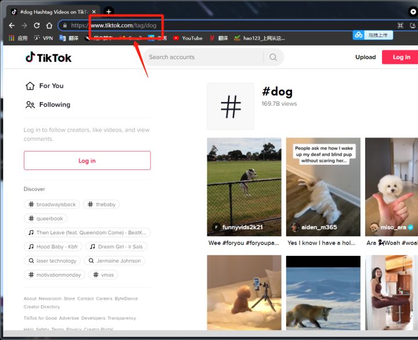
Task: Open the Dream Girl - Ir Sais sound
Action: point(116,247)
